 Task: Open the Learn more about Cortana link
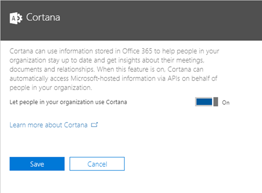[x=49, y=125]
